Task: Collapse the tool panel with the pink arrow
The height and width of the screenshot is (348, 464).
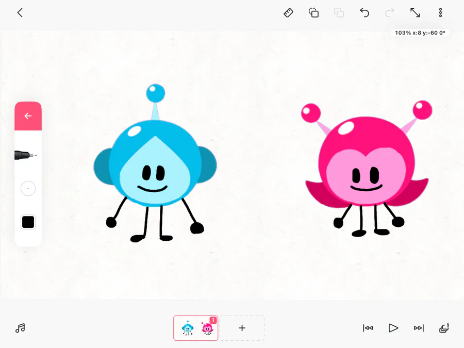Action: [28, 116]
